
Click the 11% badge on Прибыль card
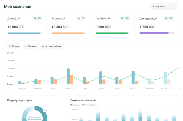(125, 18)
